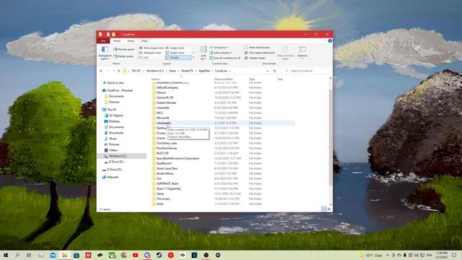This screenshot has width=462, height=260.
Task: Open address bar history dropdown
Action: point(268,71)
